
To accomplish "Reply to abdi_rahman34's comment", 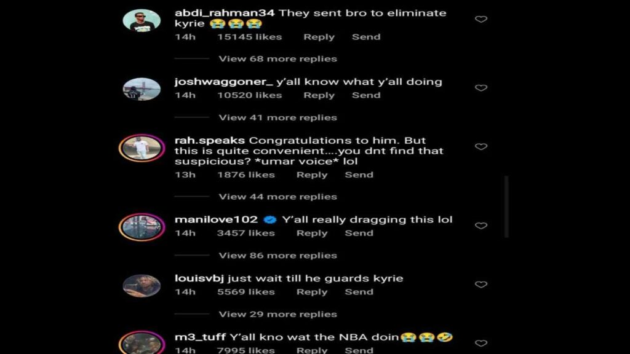I will pos(319,37).
